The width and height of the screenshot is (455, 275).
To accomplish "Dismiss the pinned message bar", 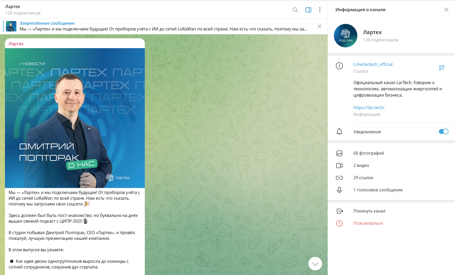I will coord(319,26).
